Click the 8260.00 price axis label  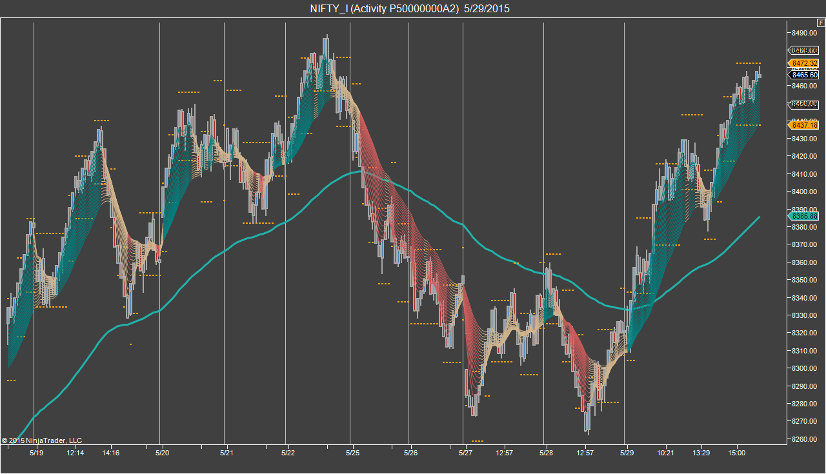click(805, 439)
